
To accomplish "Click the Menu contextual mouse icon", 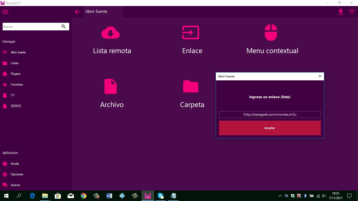I will [271, 32].
